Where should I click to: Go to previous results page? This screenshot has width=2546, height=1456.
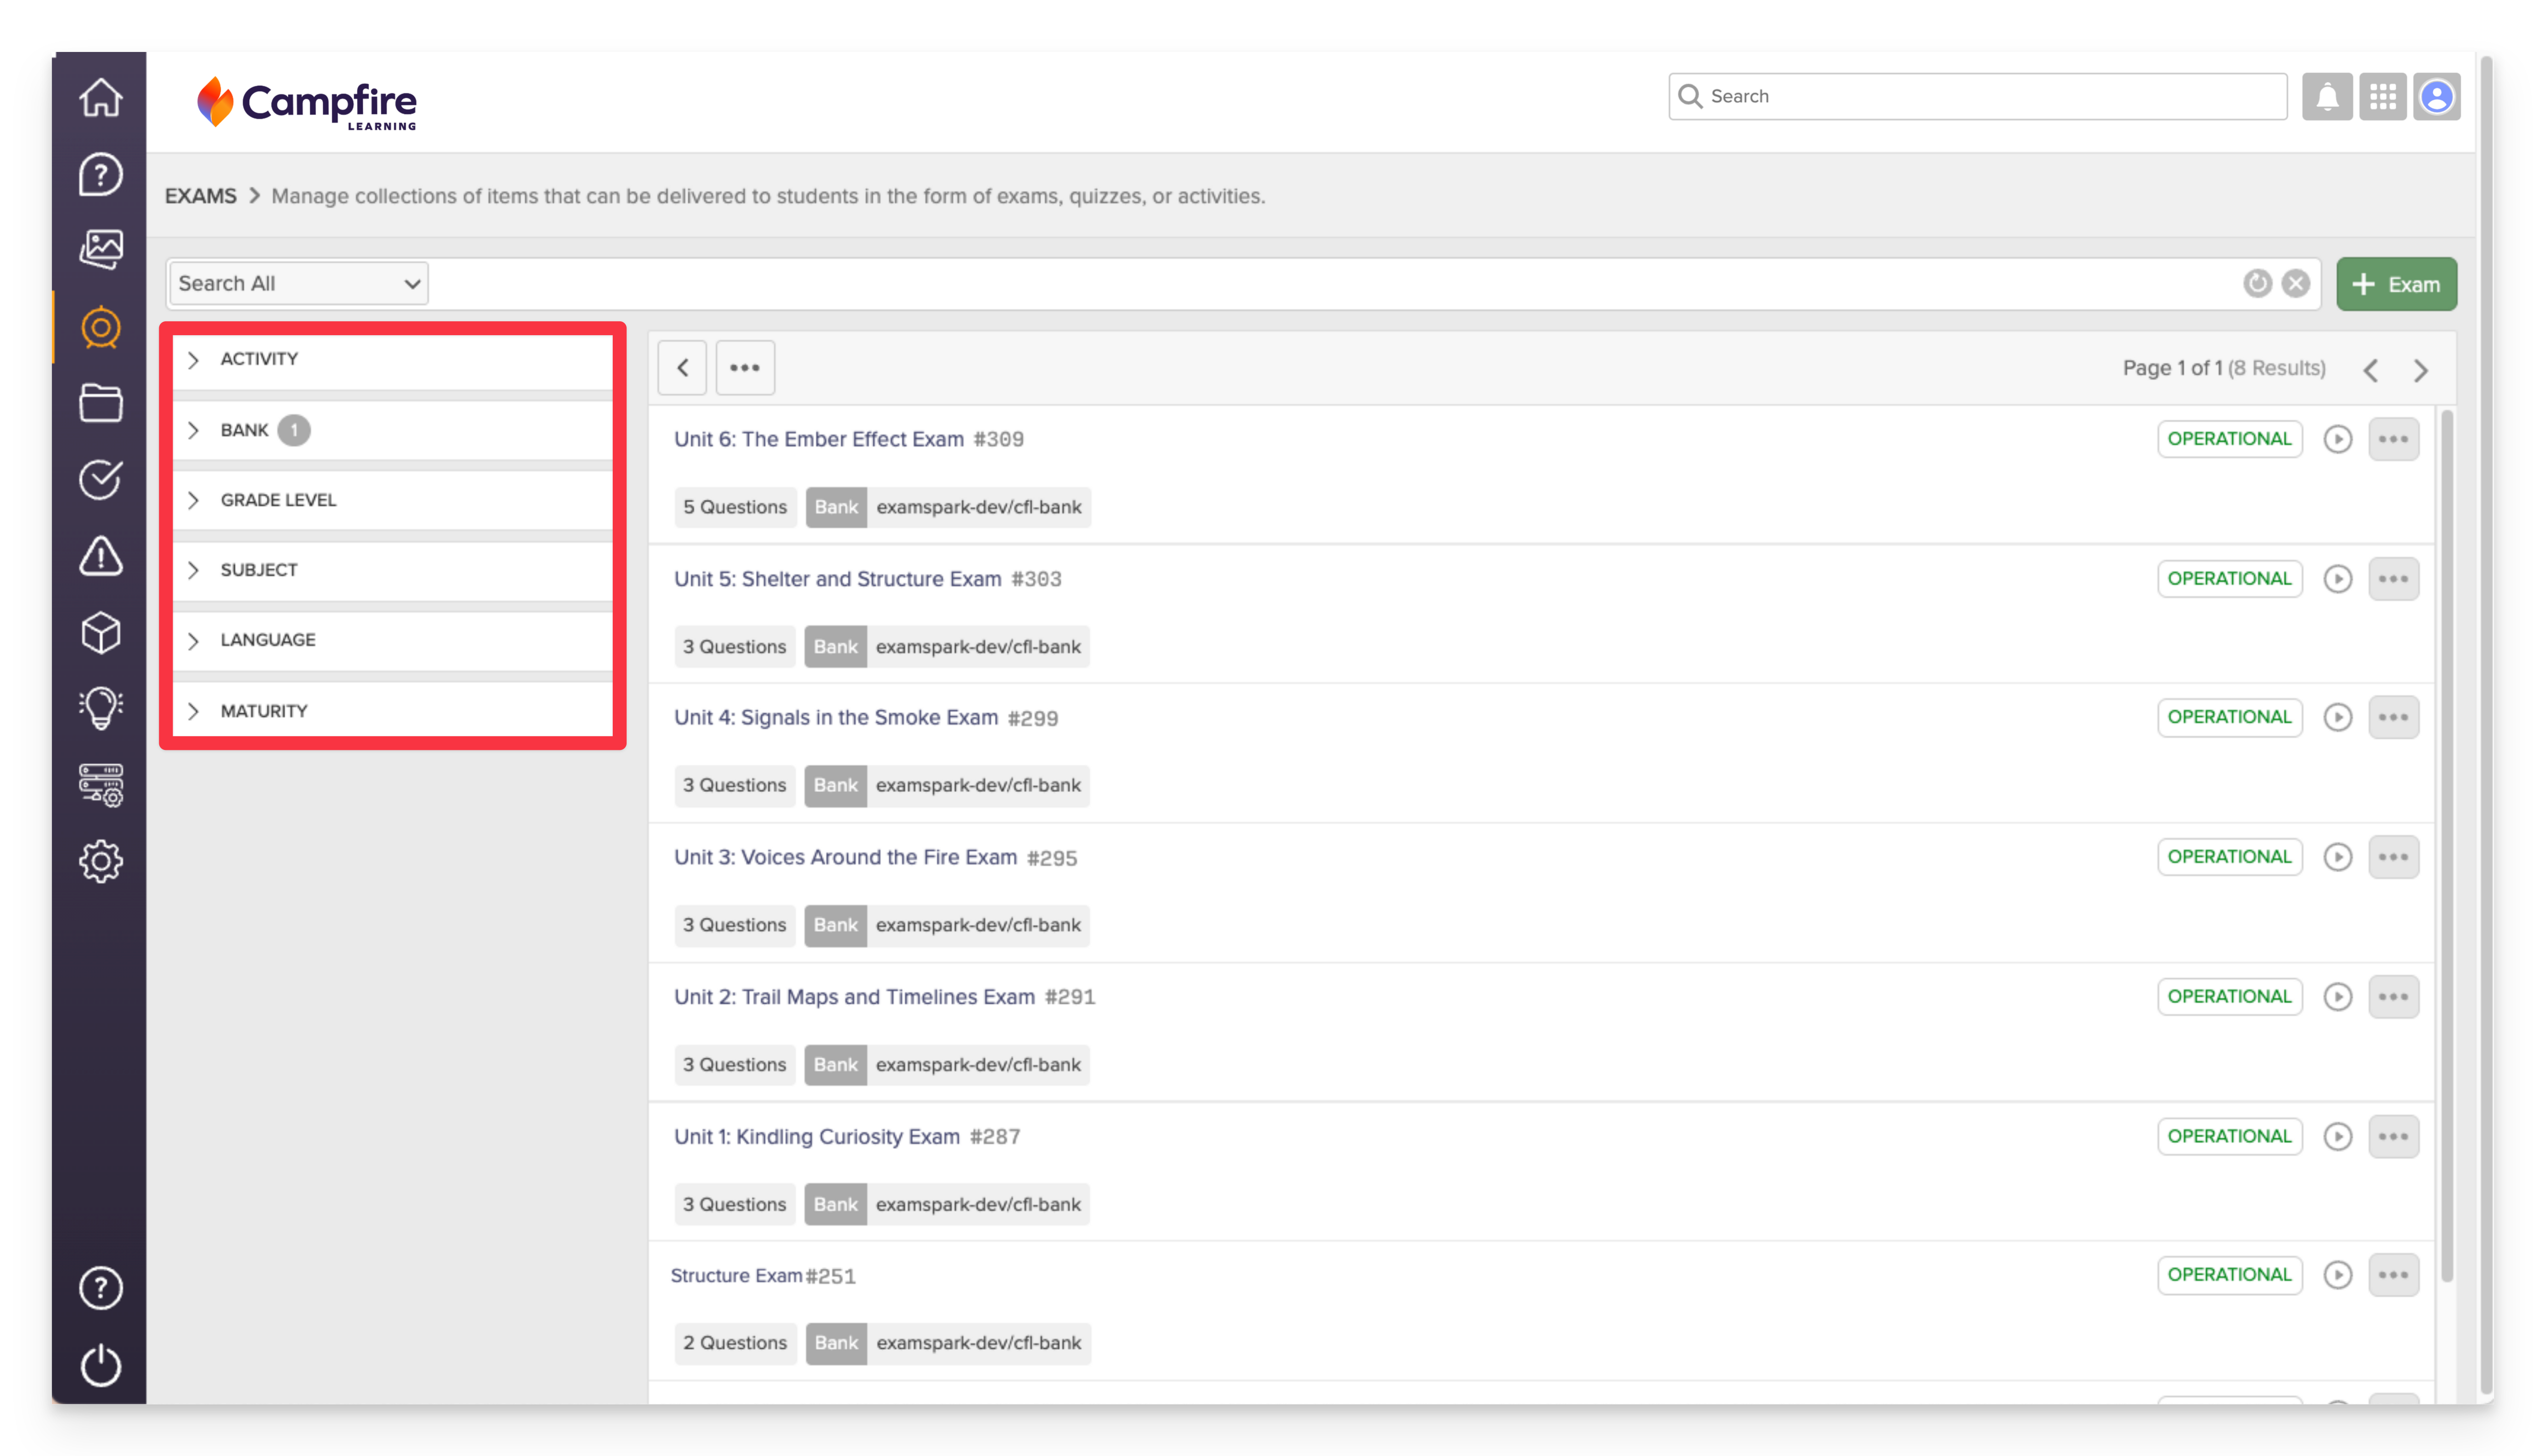click(x=2370, y=370)
